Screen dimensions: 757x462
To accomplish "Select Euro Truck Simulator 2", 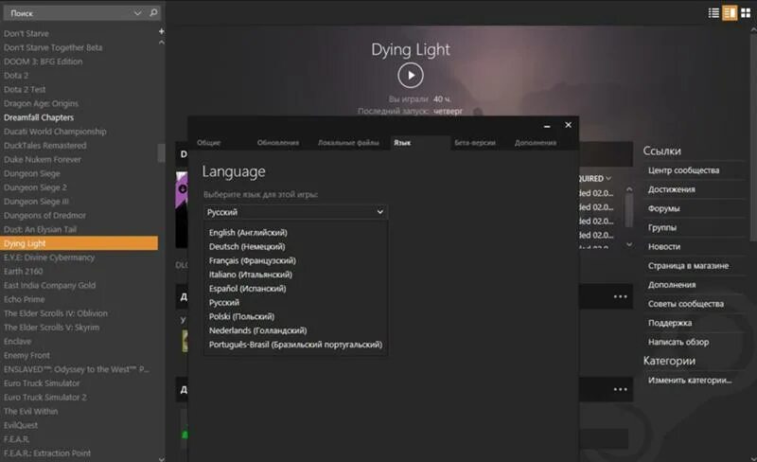I will pyautogui.click(x=44, y=398).
